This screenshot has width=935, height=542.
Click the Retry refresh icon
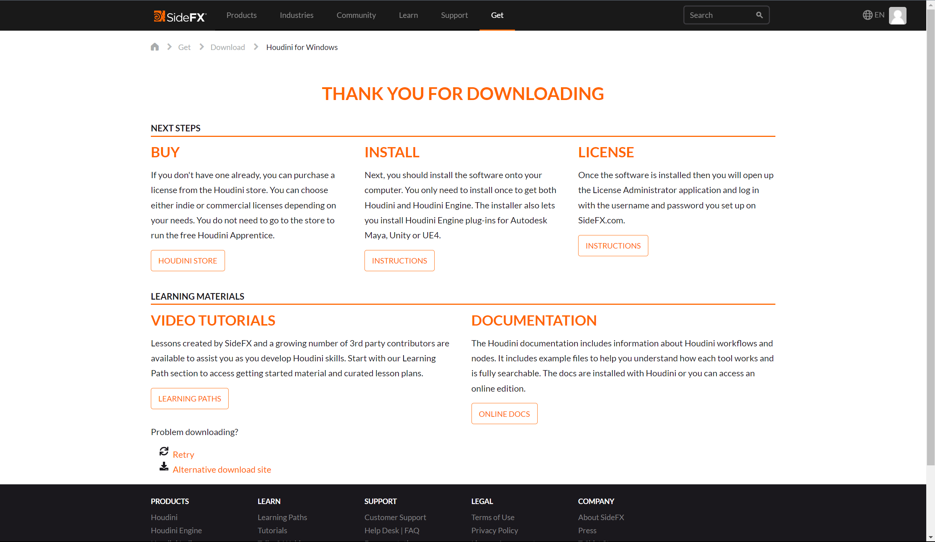164,451
